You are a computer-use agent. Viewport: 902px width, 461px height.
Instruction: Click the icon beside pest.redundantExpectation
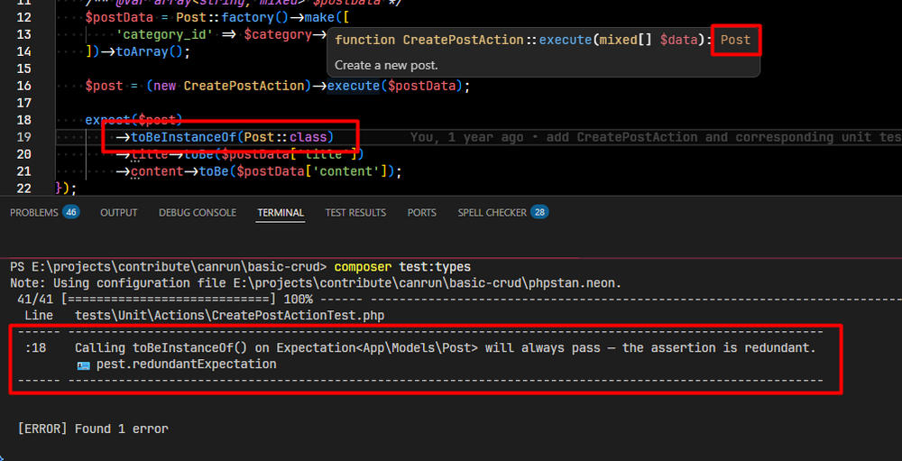point(84,364)
